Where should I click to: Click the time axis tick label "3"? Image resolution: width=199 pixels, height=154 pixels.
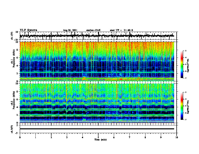pos(67,137)
